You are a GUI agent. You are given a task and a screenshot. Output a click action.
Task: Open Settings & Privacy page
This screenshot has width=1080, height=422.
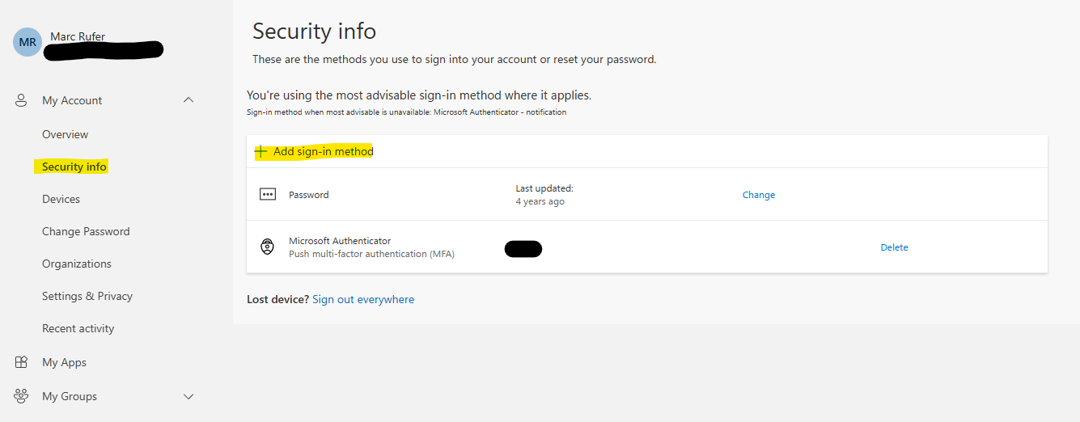pyautogui.click(x=87, y=296)
